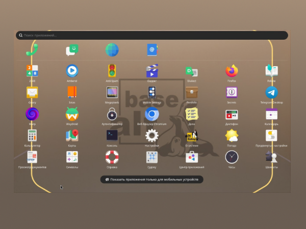Open the Аутентификатор app
The image size is (306, 229).
(112, 114)
